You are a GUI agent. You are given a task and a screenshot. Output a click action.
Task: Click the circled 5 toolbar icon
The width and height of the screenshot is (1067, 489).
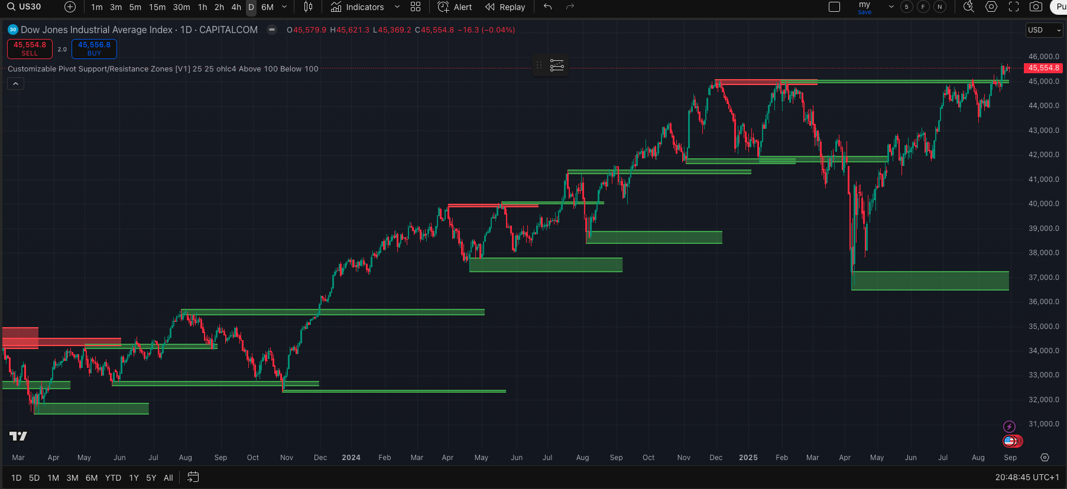[907, 7]
